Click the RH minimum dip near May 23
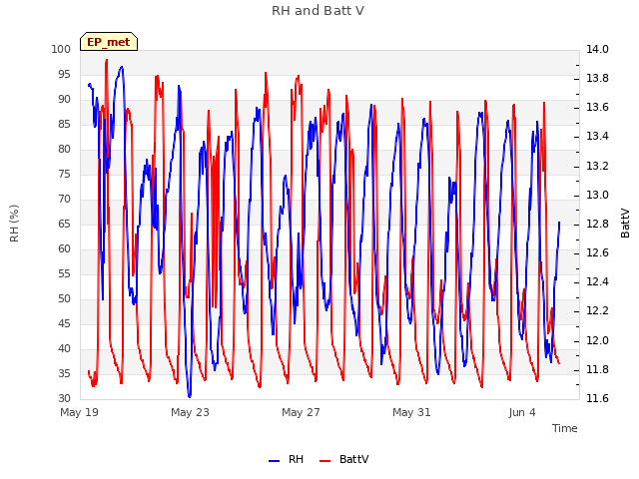639x479 pixels. 190,396
